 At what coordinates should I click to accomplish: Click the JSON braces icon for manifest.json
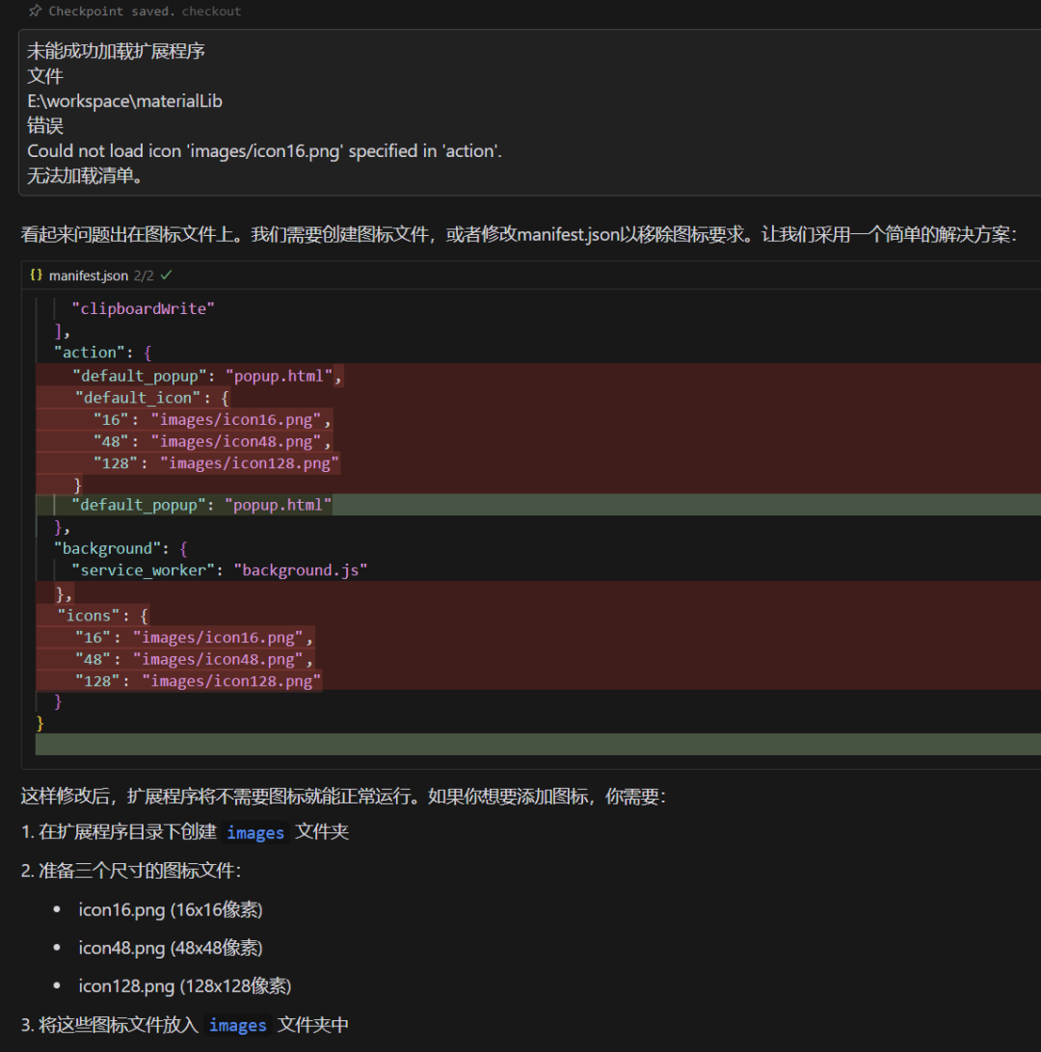pyautogui.click(x=37, y=276)
